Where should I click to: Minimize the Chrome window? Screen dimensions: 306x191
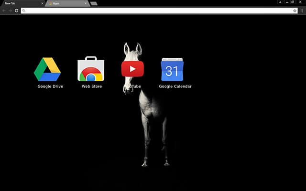click(287, 2)
